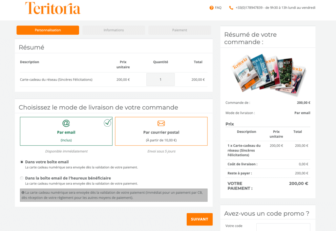This screenshot has width=336, height=231.
Task: Click the phone number +33(0)178947839
Action: (x=249, y=8)
